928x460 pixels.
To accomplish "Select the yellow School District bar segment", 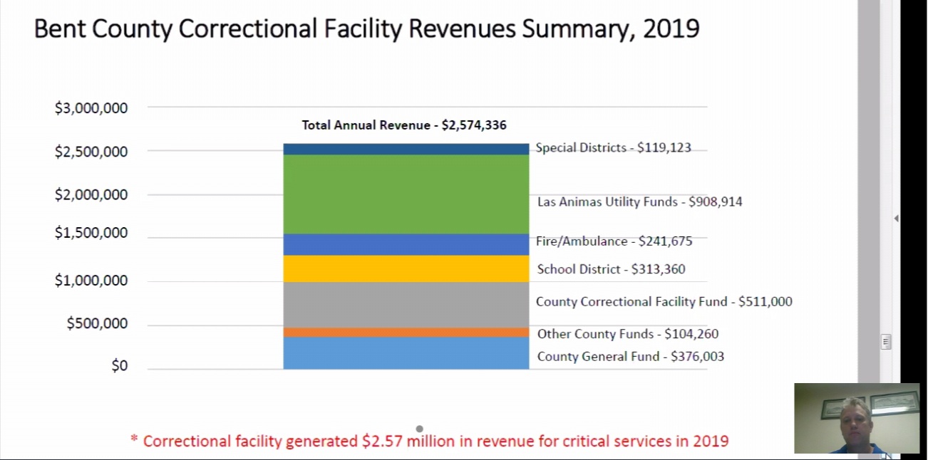I will pos(406,268).
